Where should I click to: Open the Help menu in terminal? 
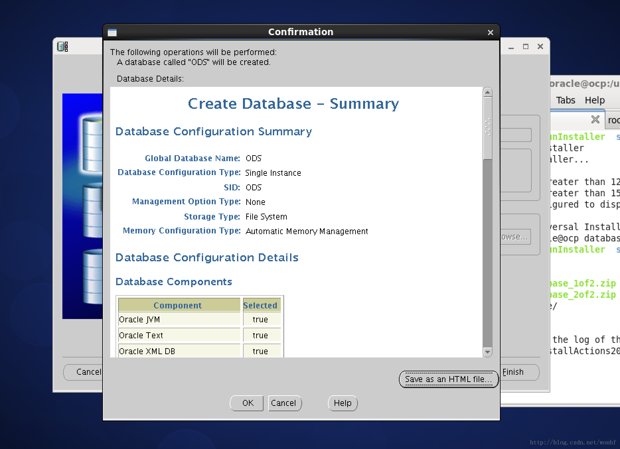pyautogui.click(x=595, y=100)
